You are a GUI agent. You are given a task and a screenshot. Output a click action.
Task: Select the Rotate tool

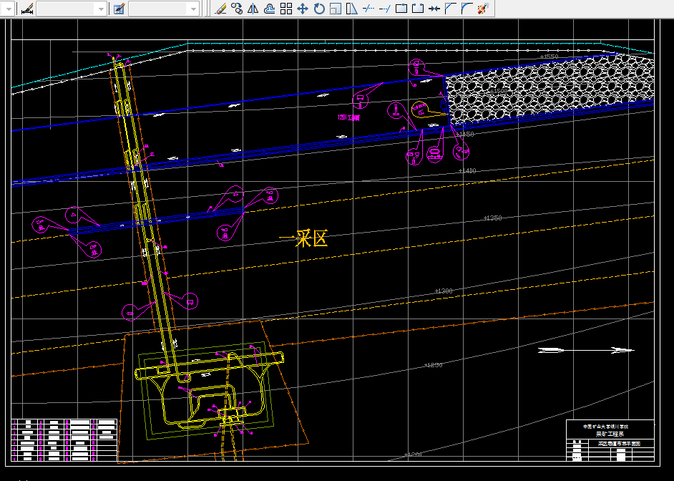(319, 8)
